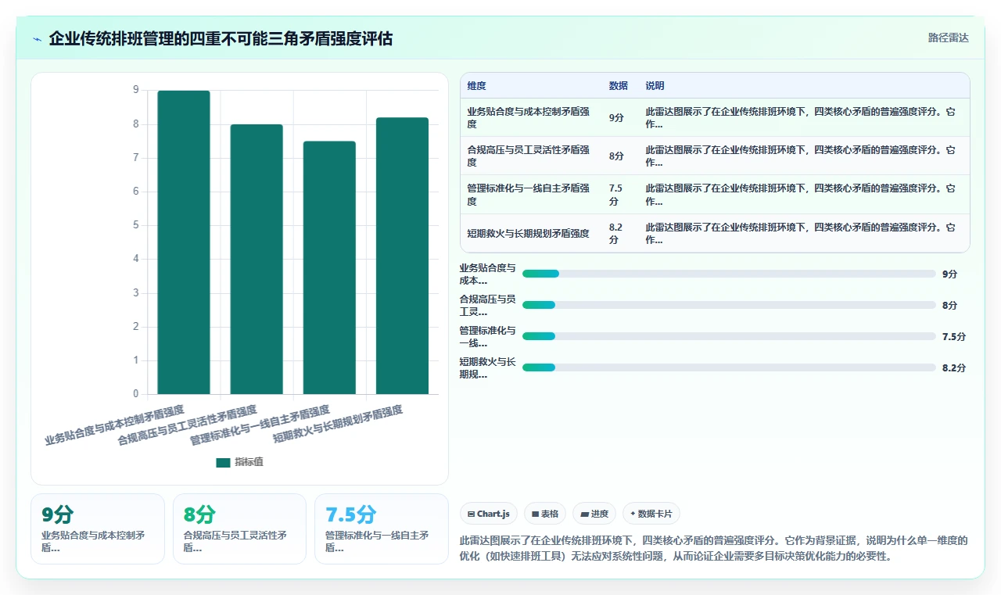The image size is (1001, 595).
Task: Select table row 管理标准化与一线自主矛盾强度
Action: pyautogui.click(x=715, y=195)
